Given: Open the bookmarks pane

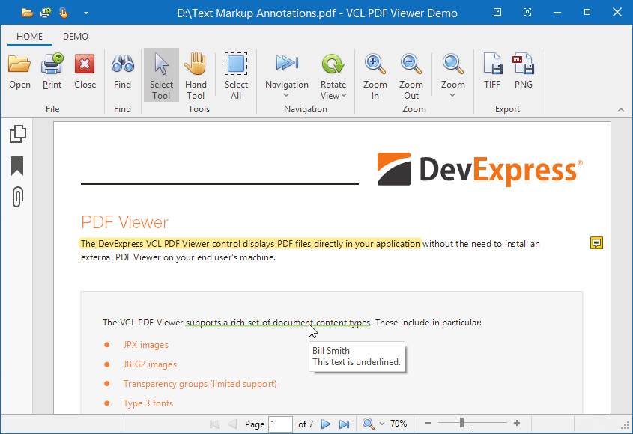Looking at the screenshot, I should pos(17,166).
